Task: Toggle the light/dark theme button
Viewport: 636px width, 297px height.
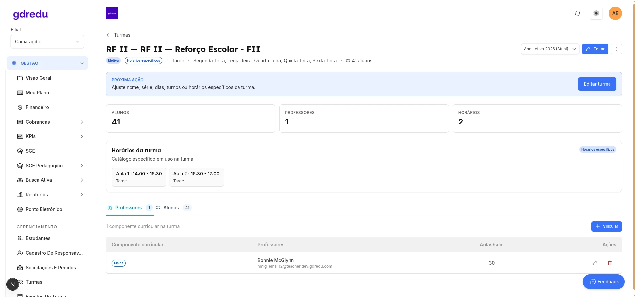Action: [x=596, y=13]
